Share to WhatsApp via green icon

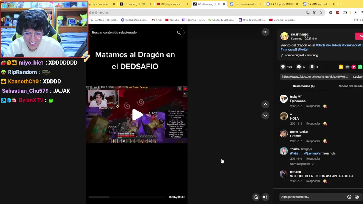click(x=360, y=67)
